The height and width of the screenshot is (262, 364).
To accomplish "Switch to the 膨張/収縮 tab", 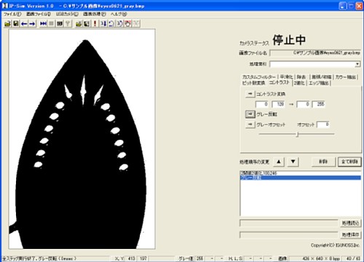I will point(321,77).
